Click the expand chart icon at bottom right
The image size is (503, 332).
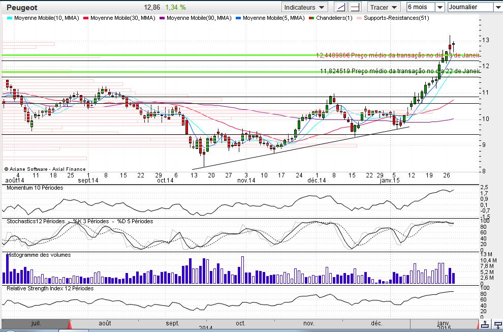pyautogui.click(x=485, y=324)
